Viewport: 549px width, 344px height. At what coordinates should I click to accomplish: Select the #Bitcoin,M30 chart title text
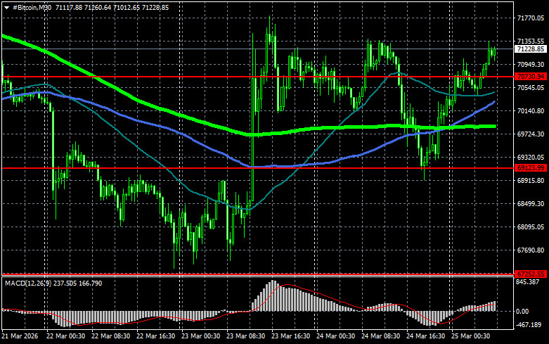coord(32,8)
